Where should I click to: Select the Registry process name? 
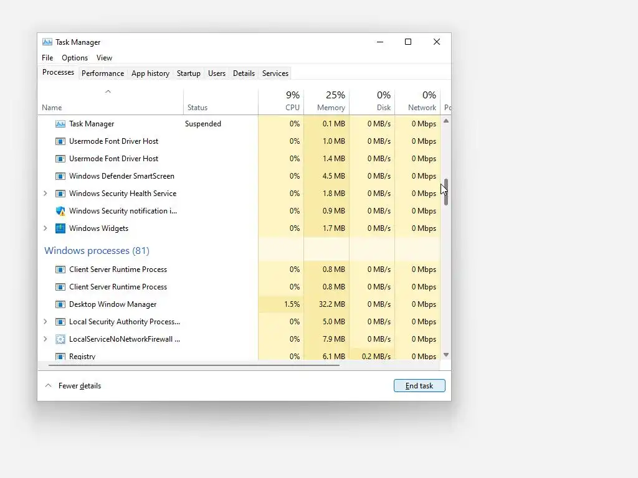point(82,357)
